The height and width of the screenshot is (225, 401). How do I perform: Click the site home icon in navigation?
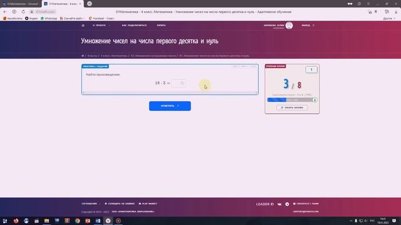[x=83, y=25]
